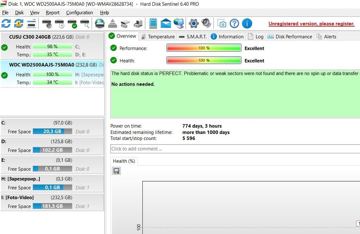
Task: Open the Report menu
Action: (53, 13)
